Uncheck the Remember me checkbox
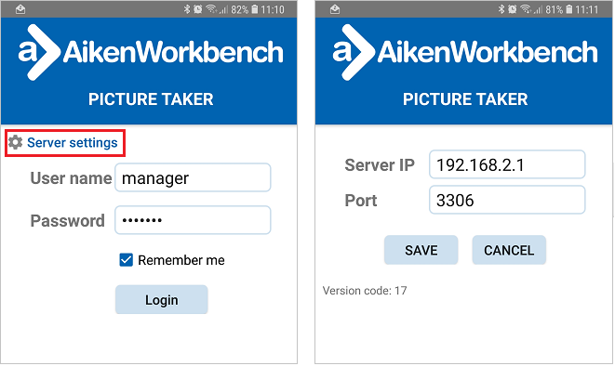This screenshot has width=615, height=366. tap(126, 260)
